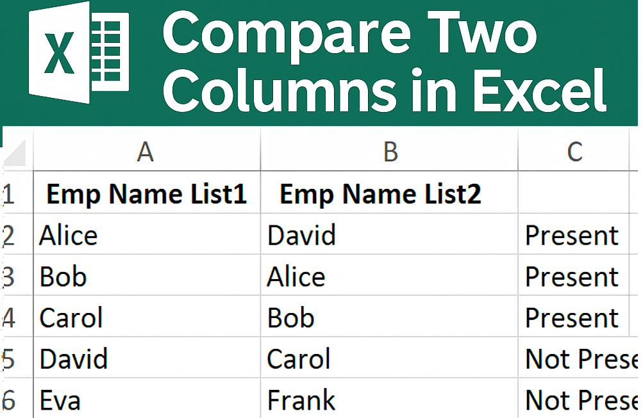643x418 pixels.
Task: Select cell containing Alice in column A
Action: (69, 236)
